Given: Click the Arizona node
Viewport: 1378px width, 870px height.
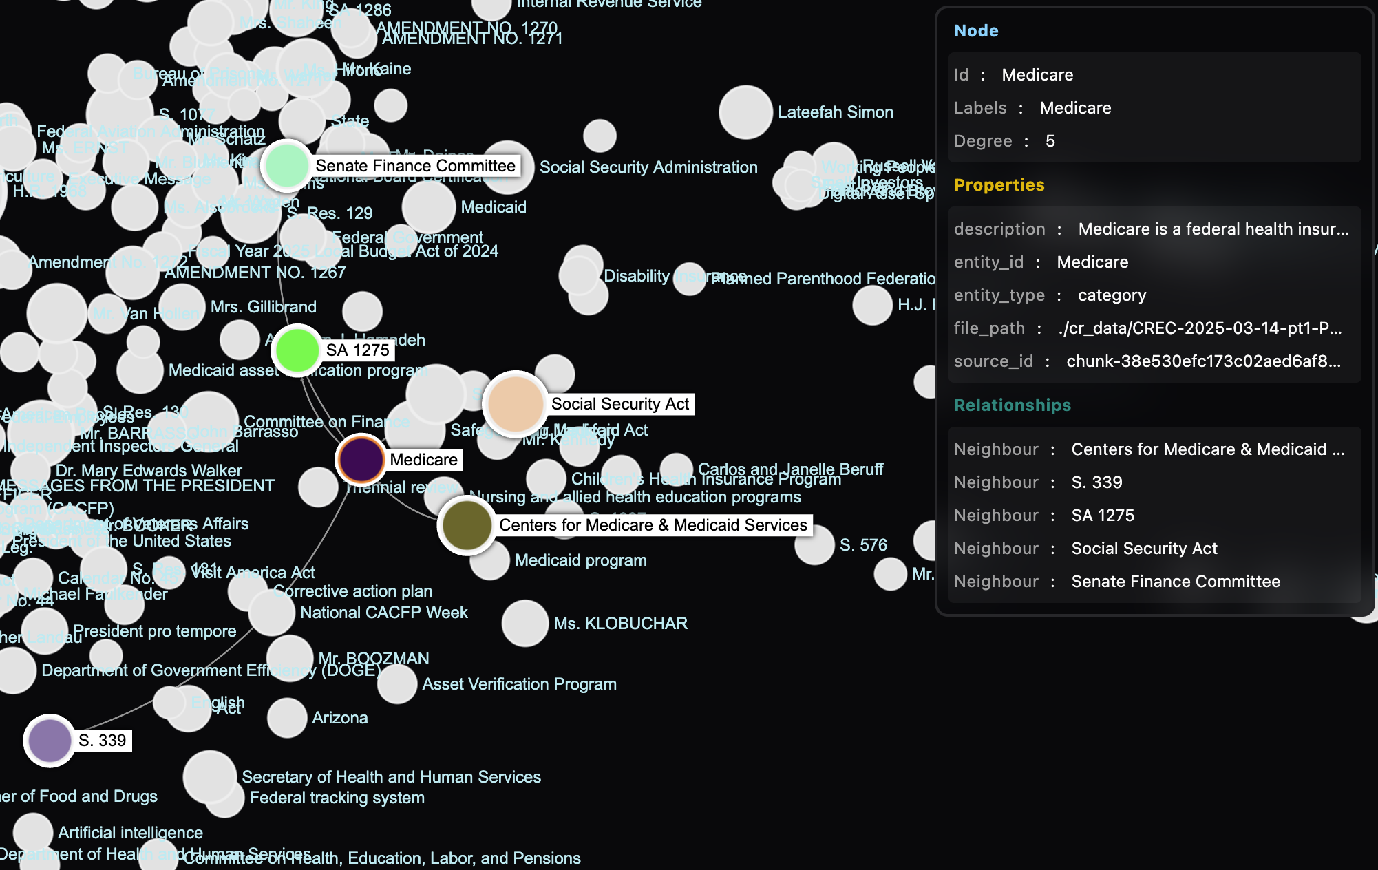Looking at the screenshot, I should click(287, 718).
